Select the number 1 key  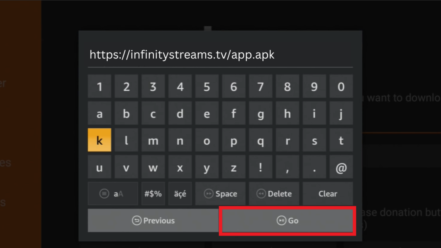click(x=99, y=86)
